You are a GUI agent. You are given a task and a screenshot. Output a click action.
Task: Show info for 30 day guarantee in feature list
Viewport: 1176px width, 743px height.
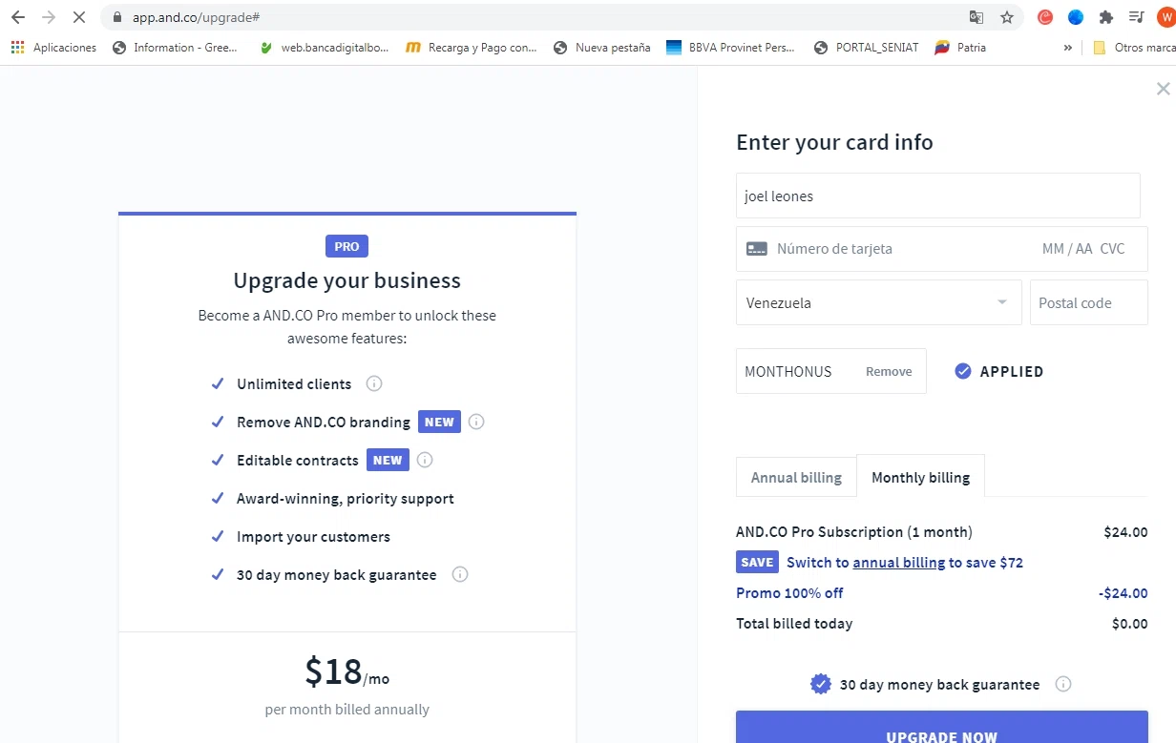460,574
